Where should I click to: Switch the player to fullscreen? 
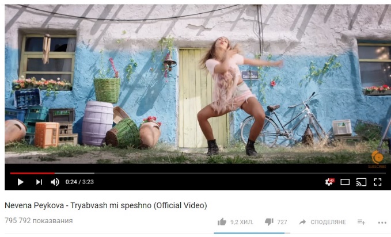[378, 182]
